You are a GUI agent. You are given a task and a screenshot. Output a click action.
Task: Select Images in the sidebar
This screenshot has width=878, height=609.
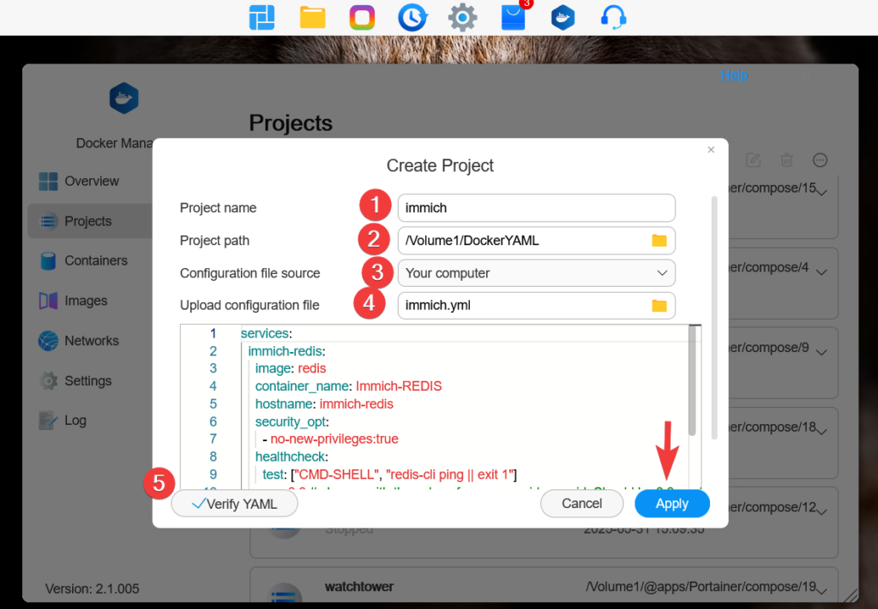coord(86,301)
